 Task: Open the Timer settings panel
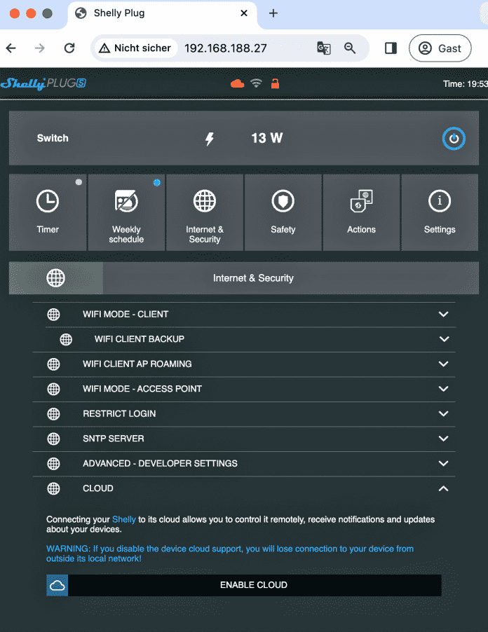point(48,212)
